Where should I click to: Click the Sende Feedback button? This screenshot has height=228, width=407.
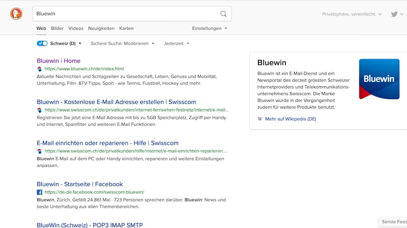tap(392, 222)
